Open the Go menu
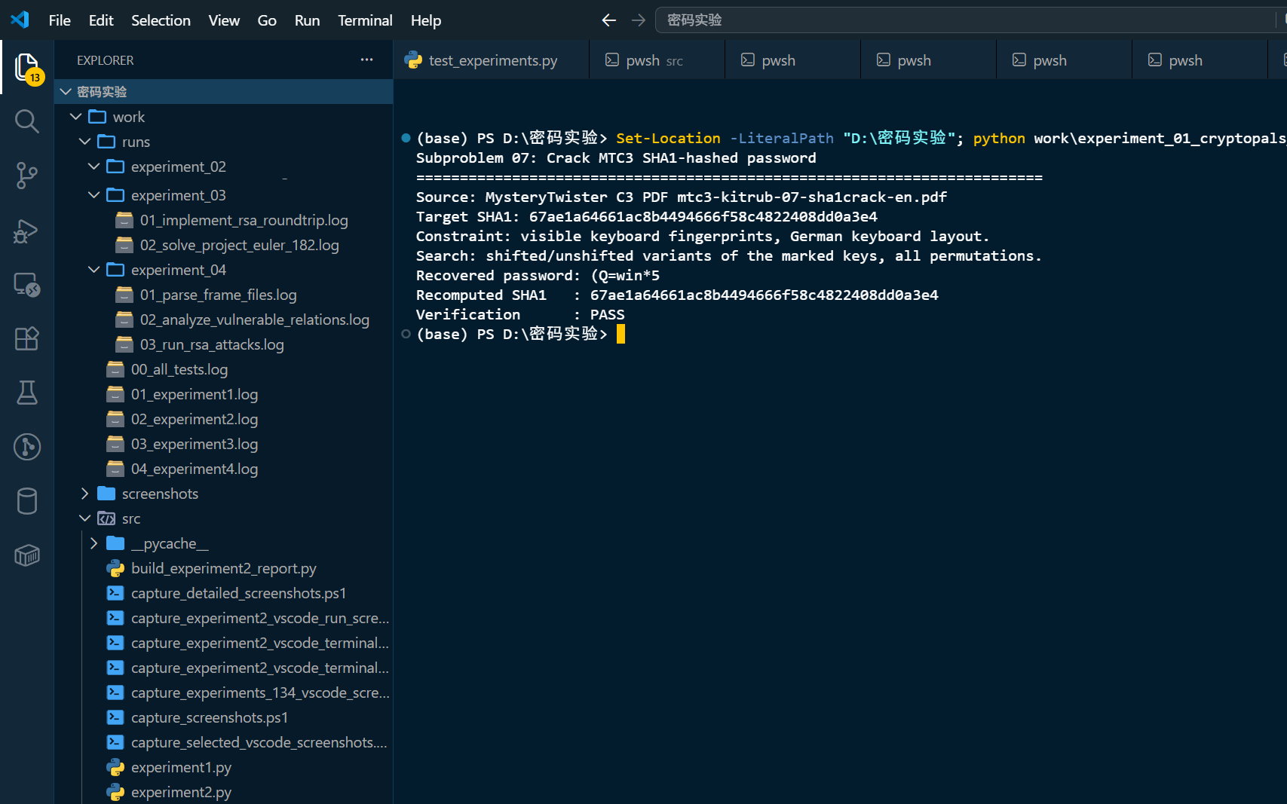The width and height of the screenshot is (1287, 804). [267, 20]
